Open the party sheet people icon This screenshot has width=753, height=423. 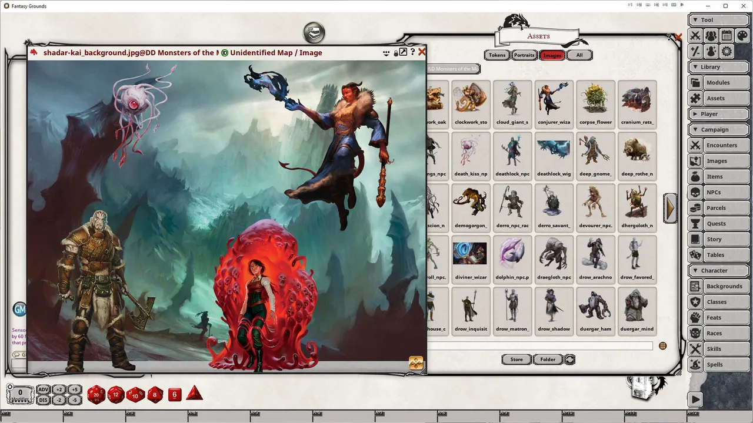point(711,36)
